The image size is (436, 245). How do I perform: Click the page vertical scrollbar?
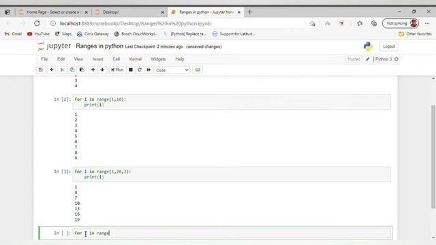(x=433, y=157)
